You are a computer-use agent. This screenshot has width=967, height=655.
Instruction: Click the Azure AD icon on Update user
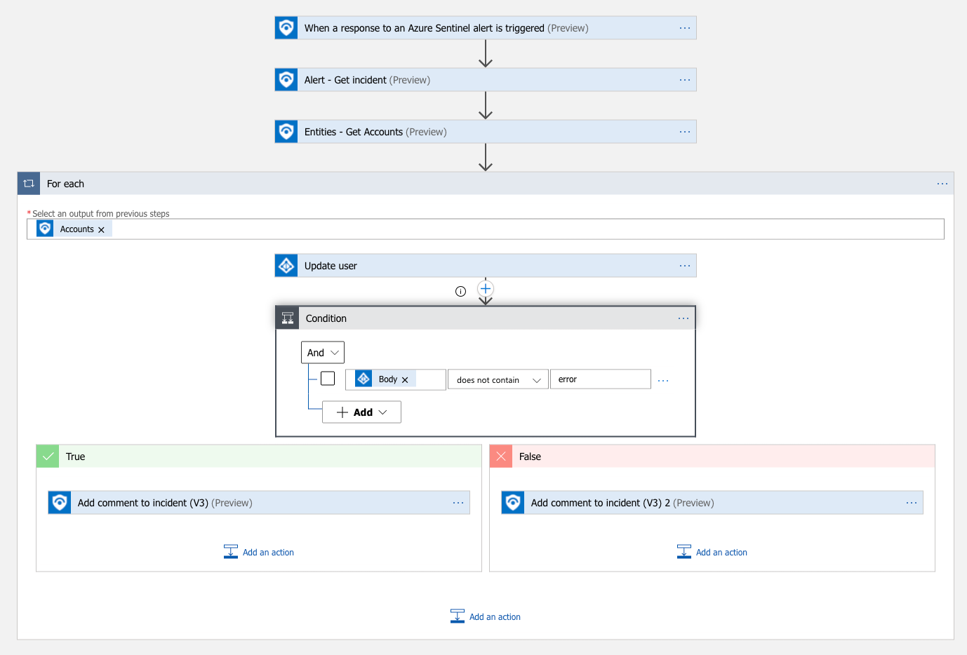pos(286,266)
